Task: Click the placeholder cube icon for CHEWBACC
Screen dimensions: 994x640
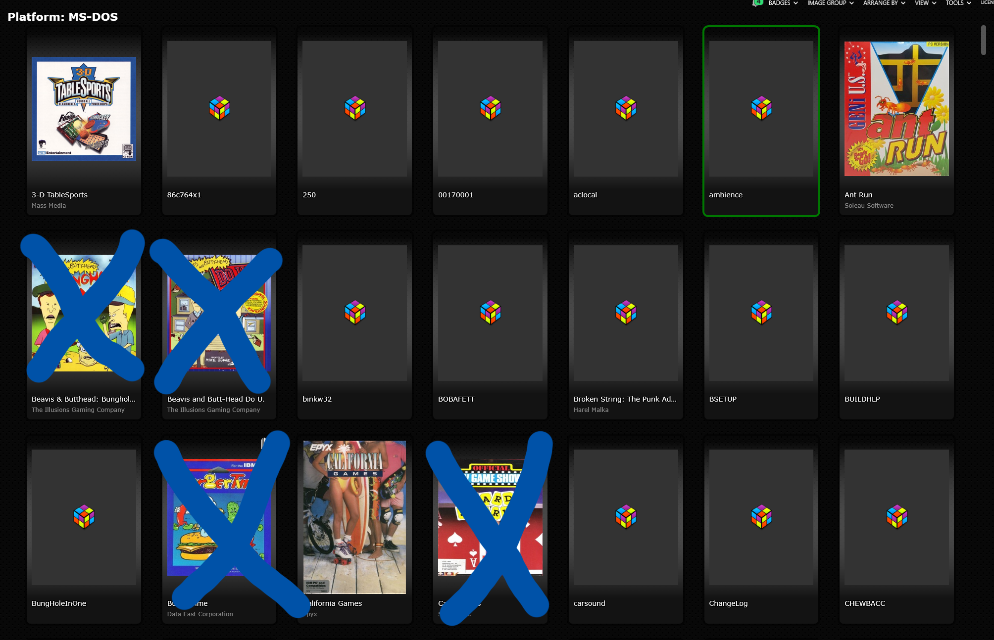Action: 897,517
